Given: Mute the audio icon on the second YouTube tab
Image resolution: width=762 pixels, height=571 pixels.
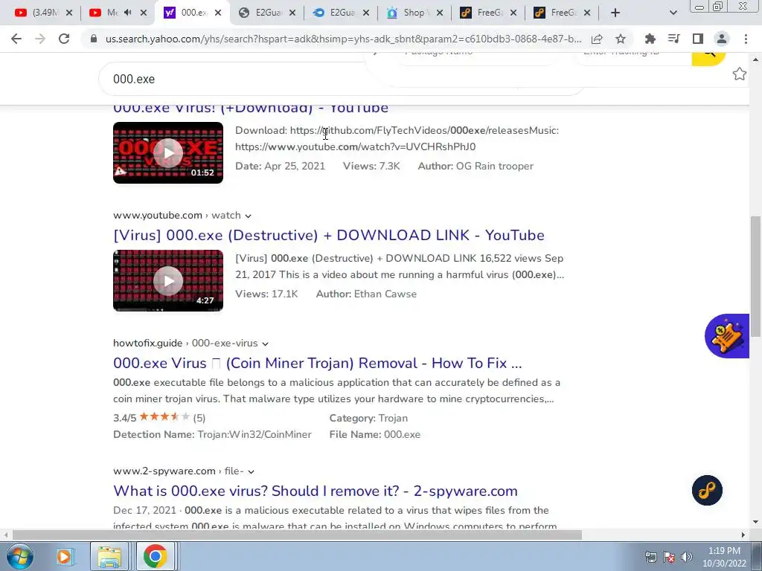Looking at the screenshot, I should 128,13.
